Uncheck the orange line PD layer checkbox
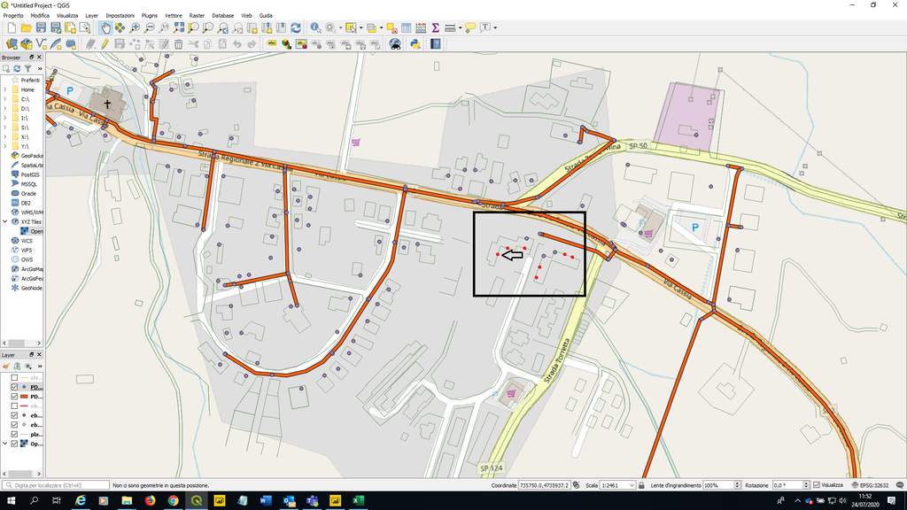Viewport: 907px width, 510px height. (x=14, y=397)
